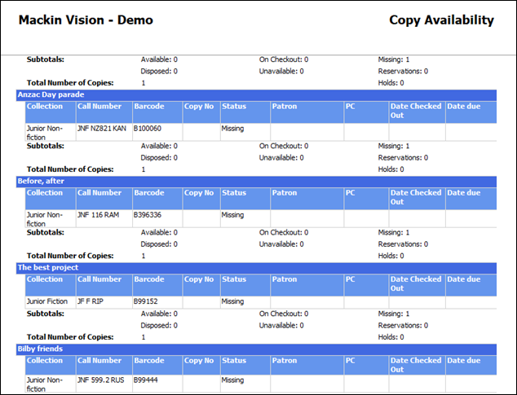
Task: Click 'Available: 0' above Bilby friends section
Action: tap(159, 314)
